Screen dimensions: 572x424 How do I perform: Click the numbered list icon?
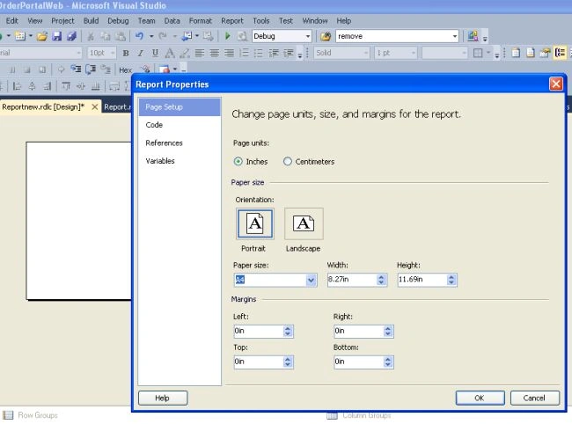coord(244,54)
